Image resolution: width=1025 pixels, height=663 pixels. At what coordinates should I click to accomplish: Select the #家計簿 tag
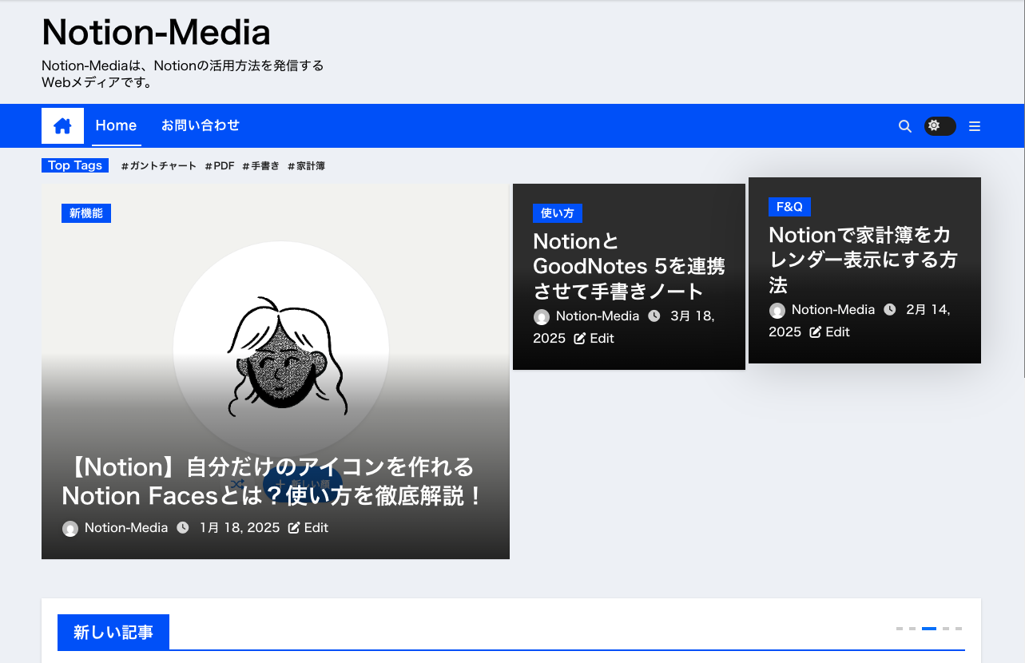pyautogui.click(x=307, y=166)
